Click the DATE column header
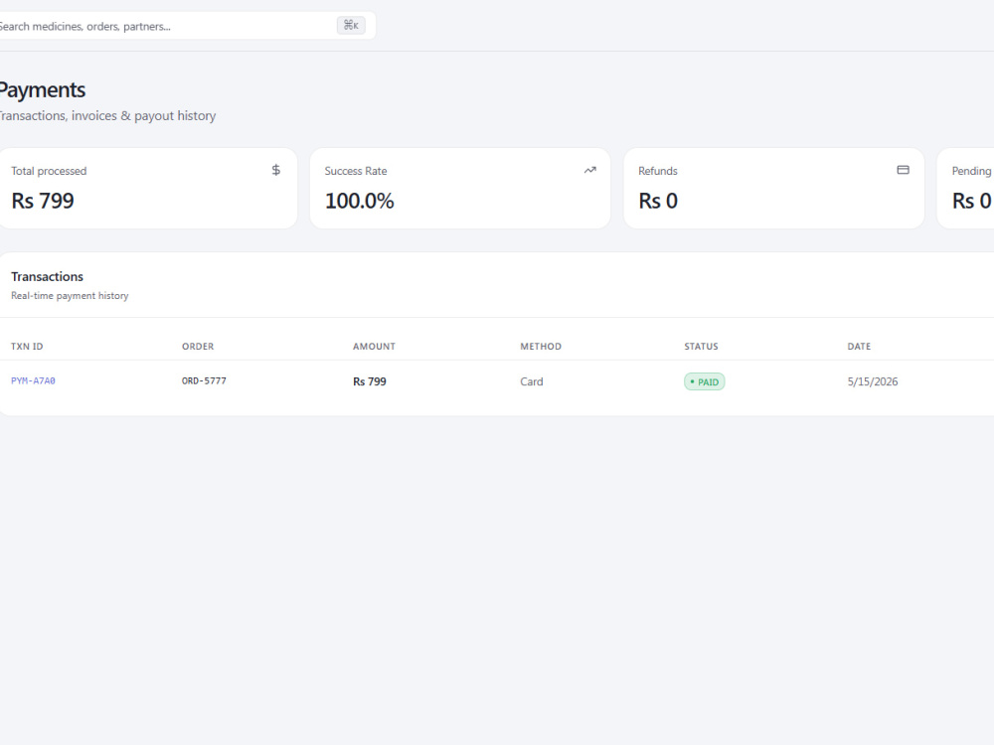The image size is (994, 745). [x=859, y=347]
